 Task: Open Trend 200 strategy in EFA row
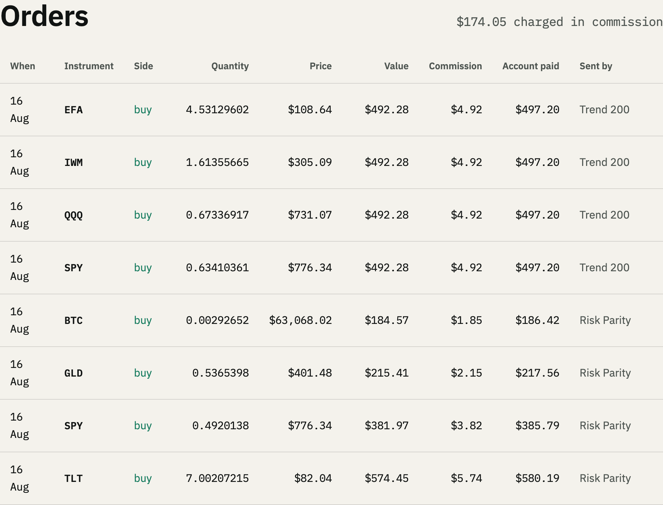pyautogui.click(x=604, y=110)
